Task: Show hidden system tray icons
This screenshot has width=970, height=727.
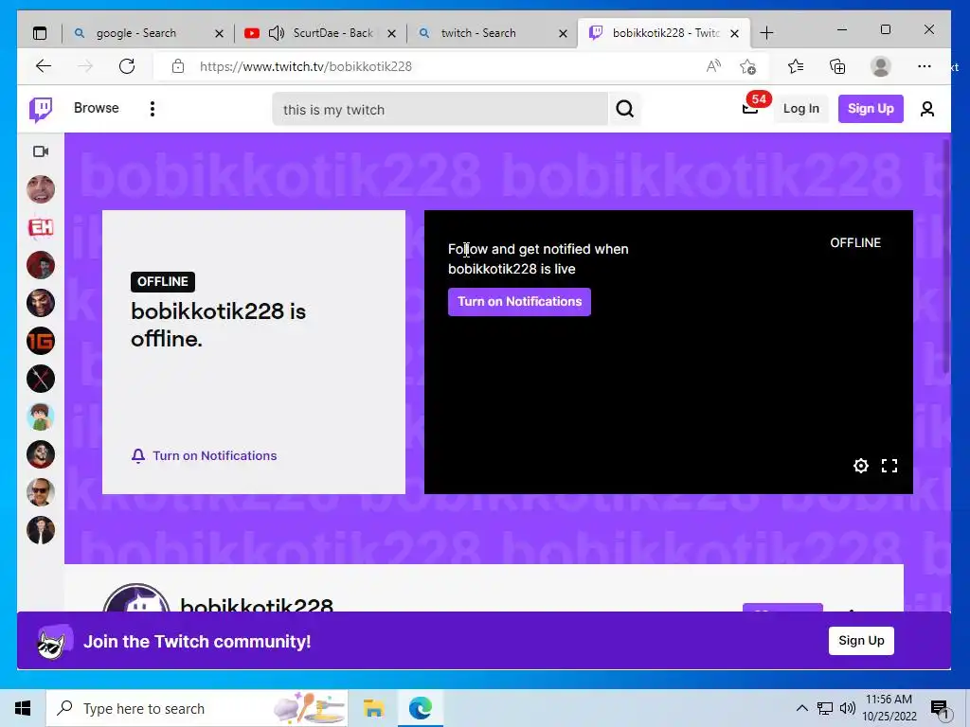Action: pos(801,708)
